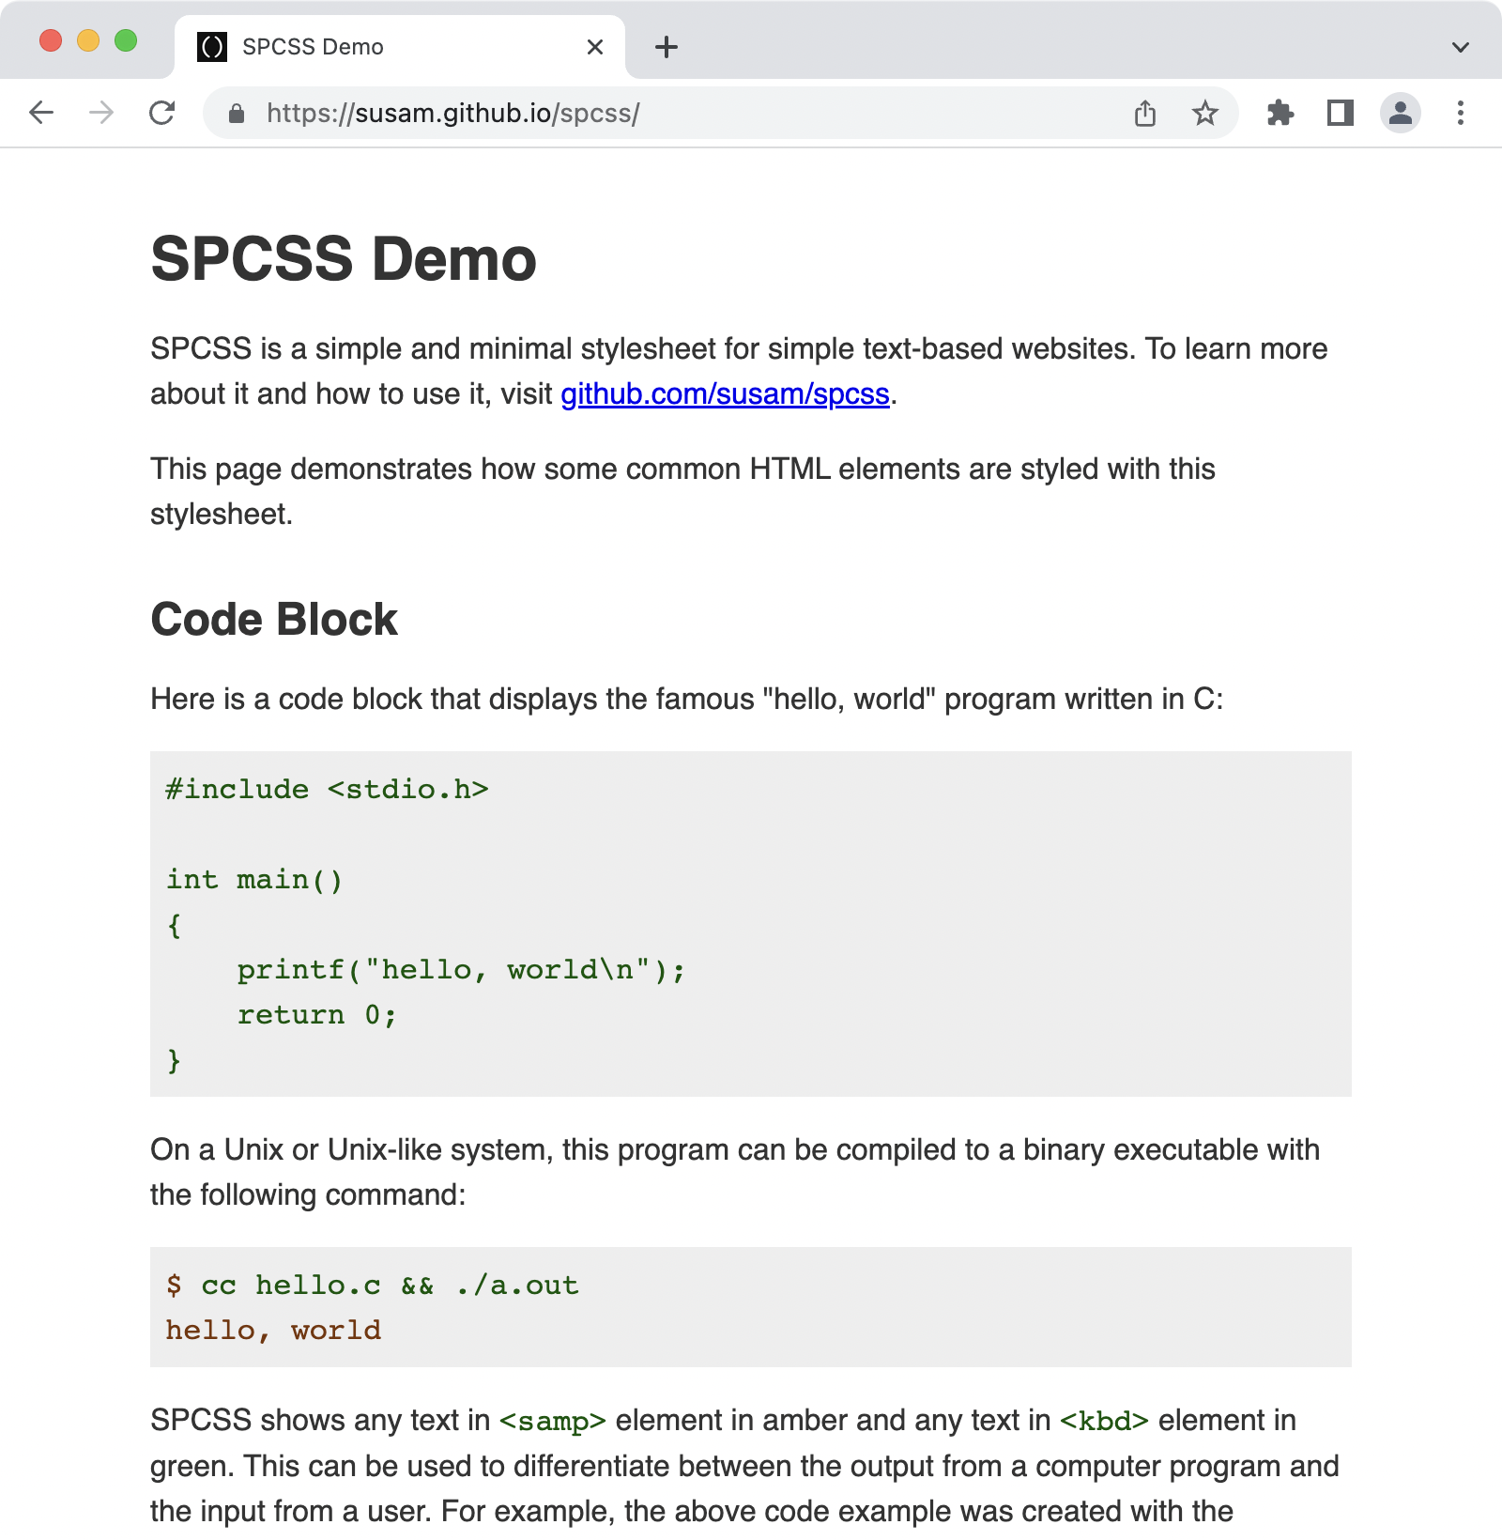Image resolution: width=1502 pixels, height=1540 pixels.
Task: Minimize the window with yellow button
Action: [88, 40]
